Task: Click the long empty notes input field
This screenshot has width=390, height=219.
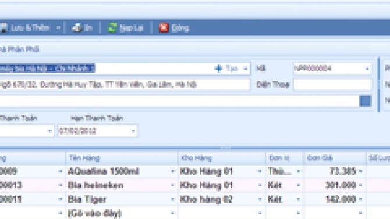Action: tap(179, 101)
